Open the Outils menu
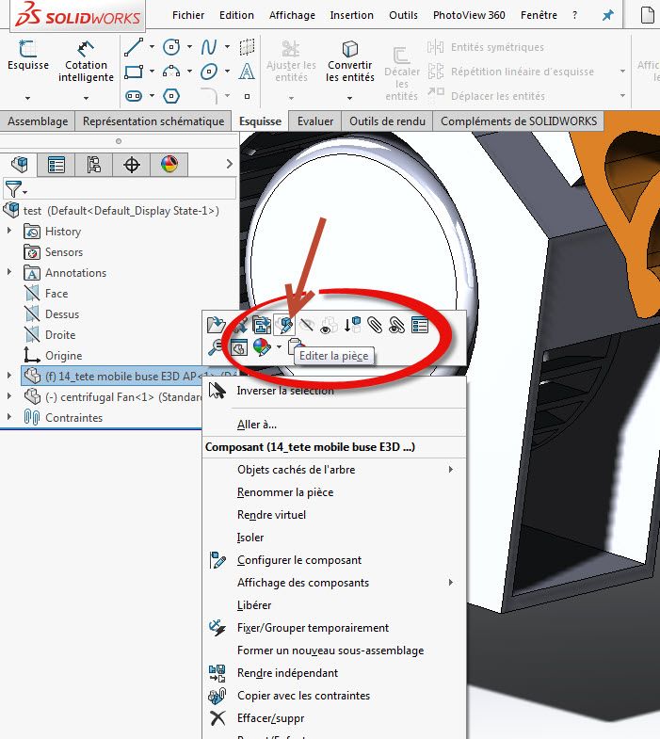The image size is (660, 739). tap(403, 15)
